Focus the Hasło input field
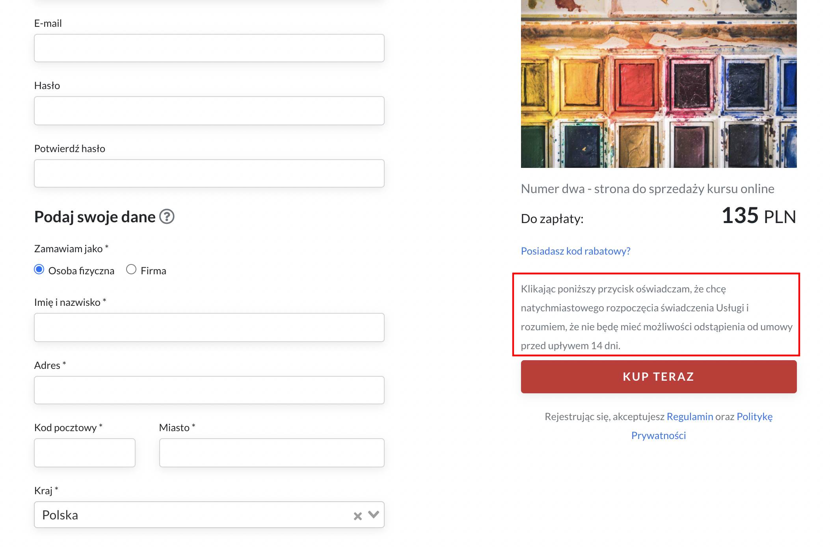This screenshot has height=547, width=830. (x=209, y=111)
